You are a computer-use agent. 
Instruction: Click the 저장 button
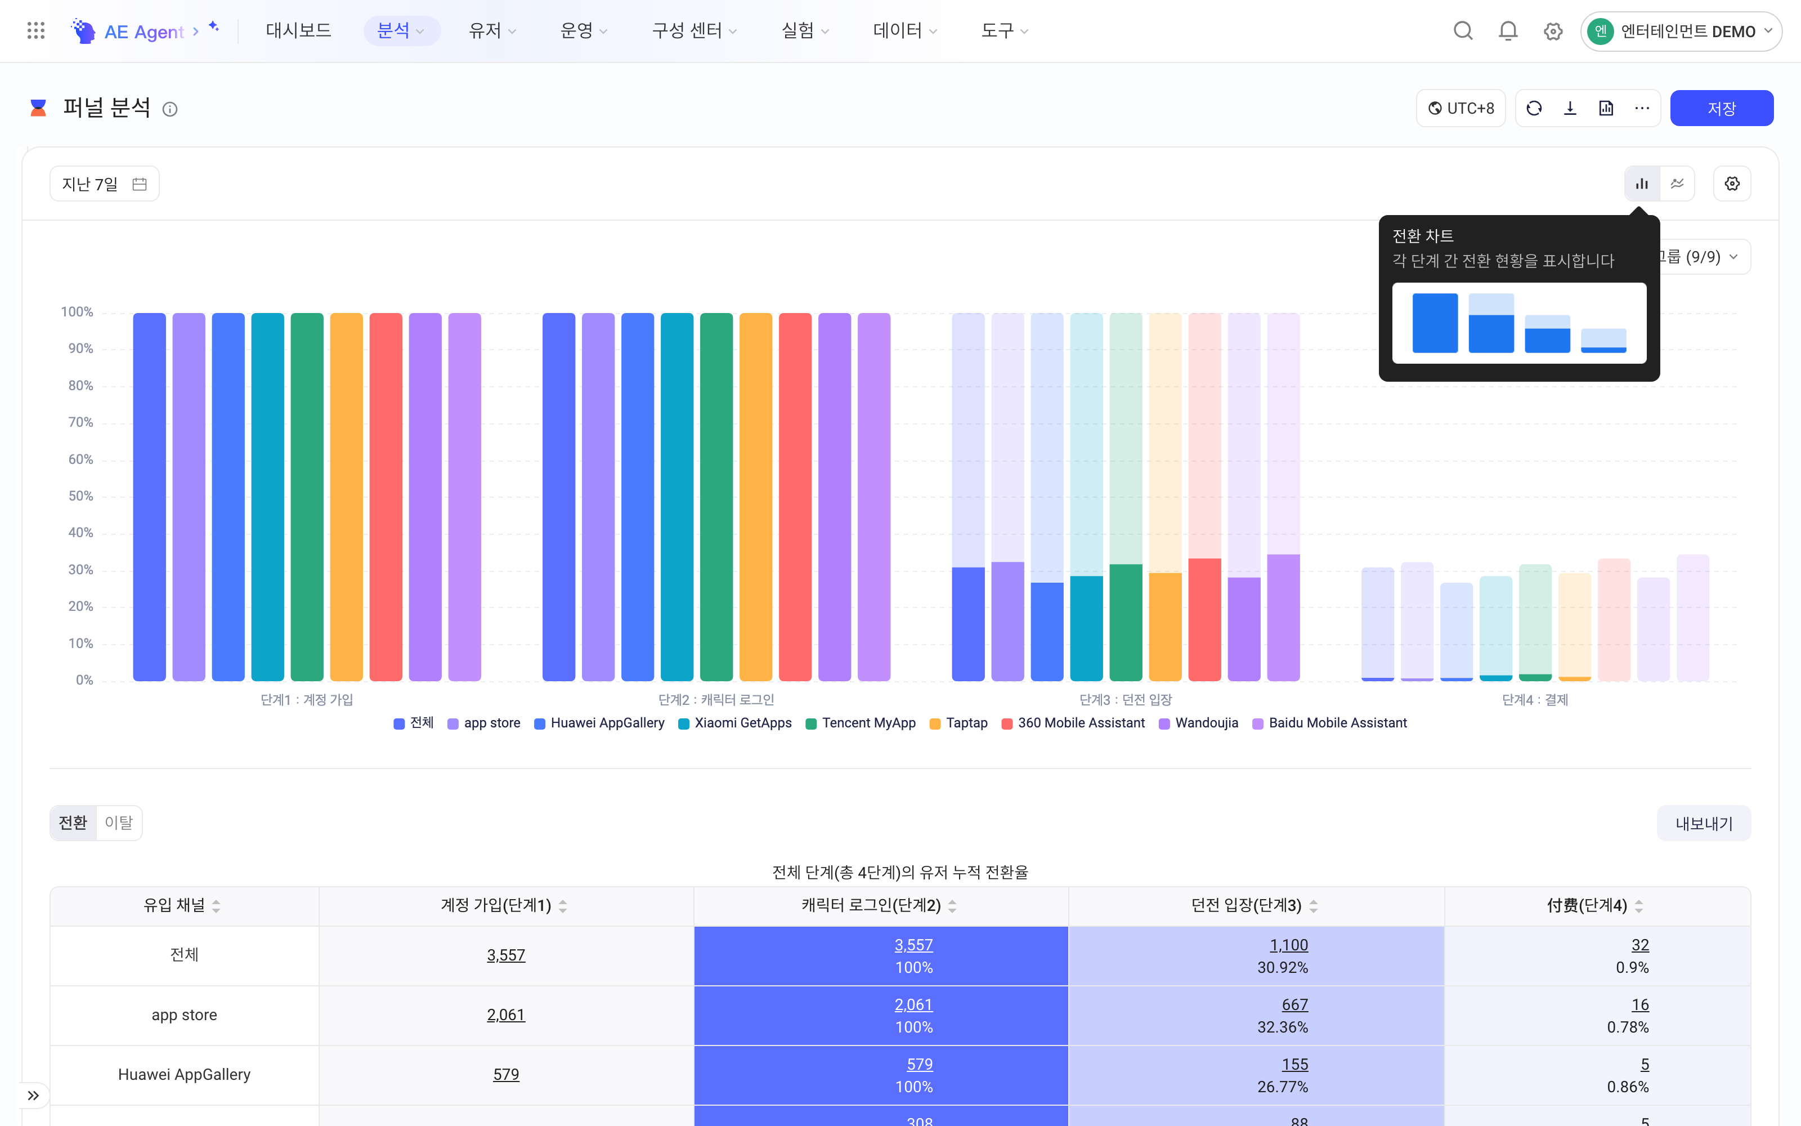(x=1722, y=108)
